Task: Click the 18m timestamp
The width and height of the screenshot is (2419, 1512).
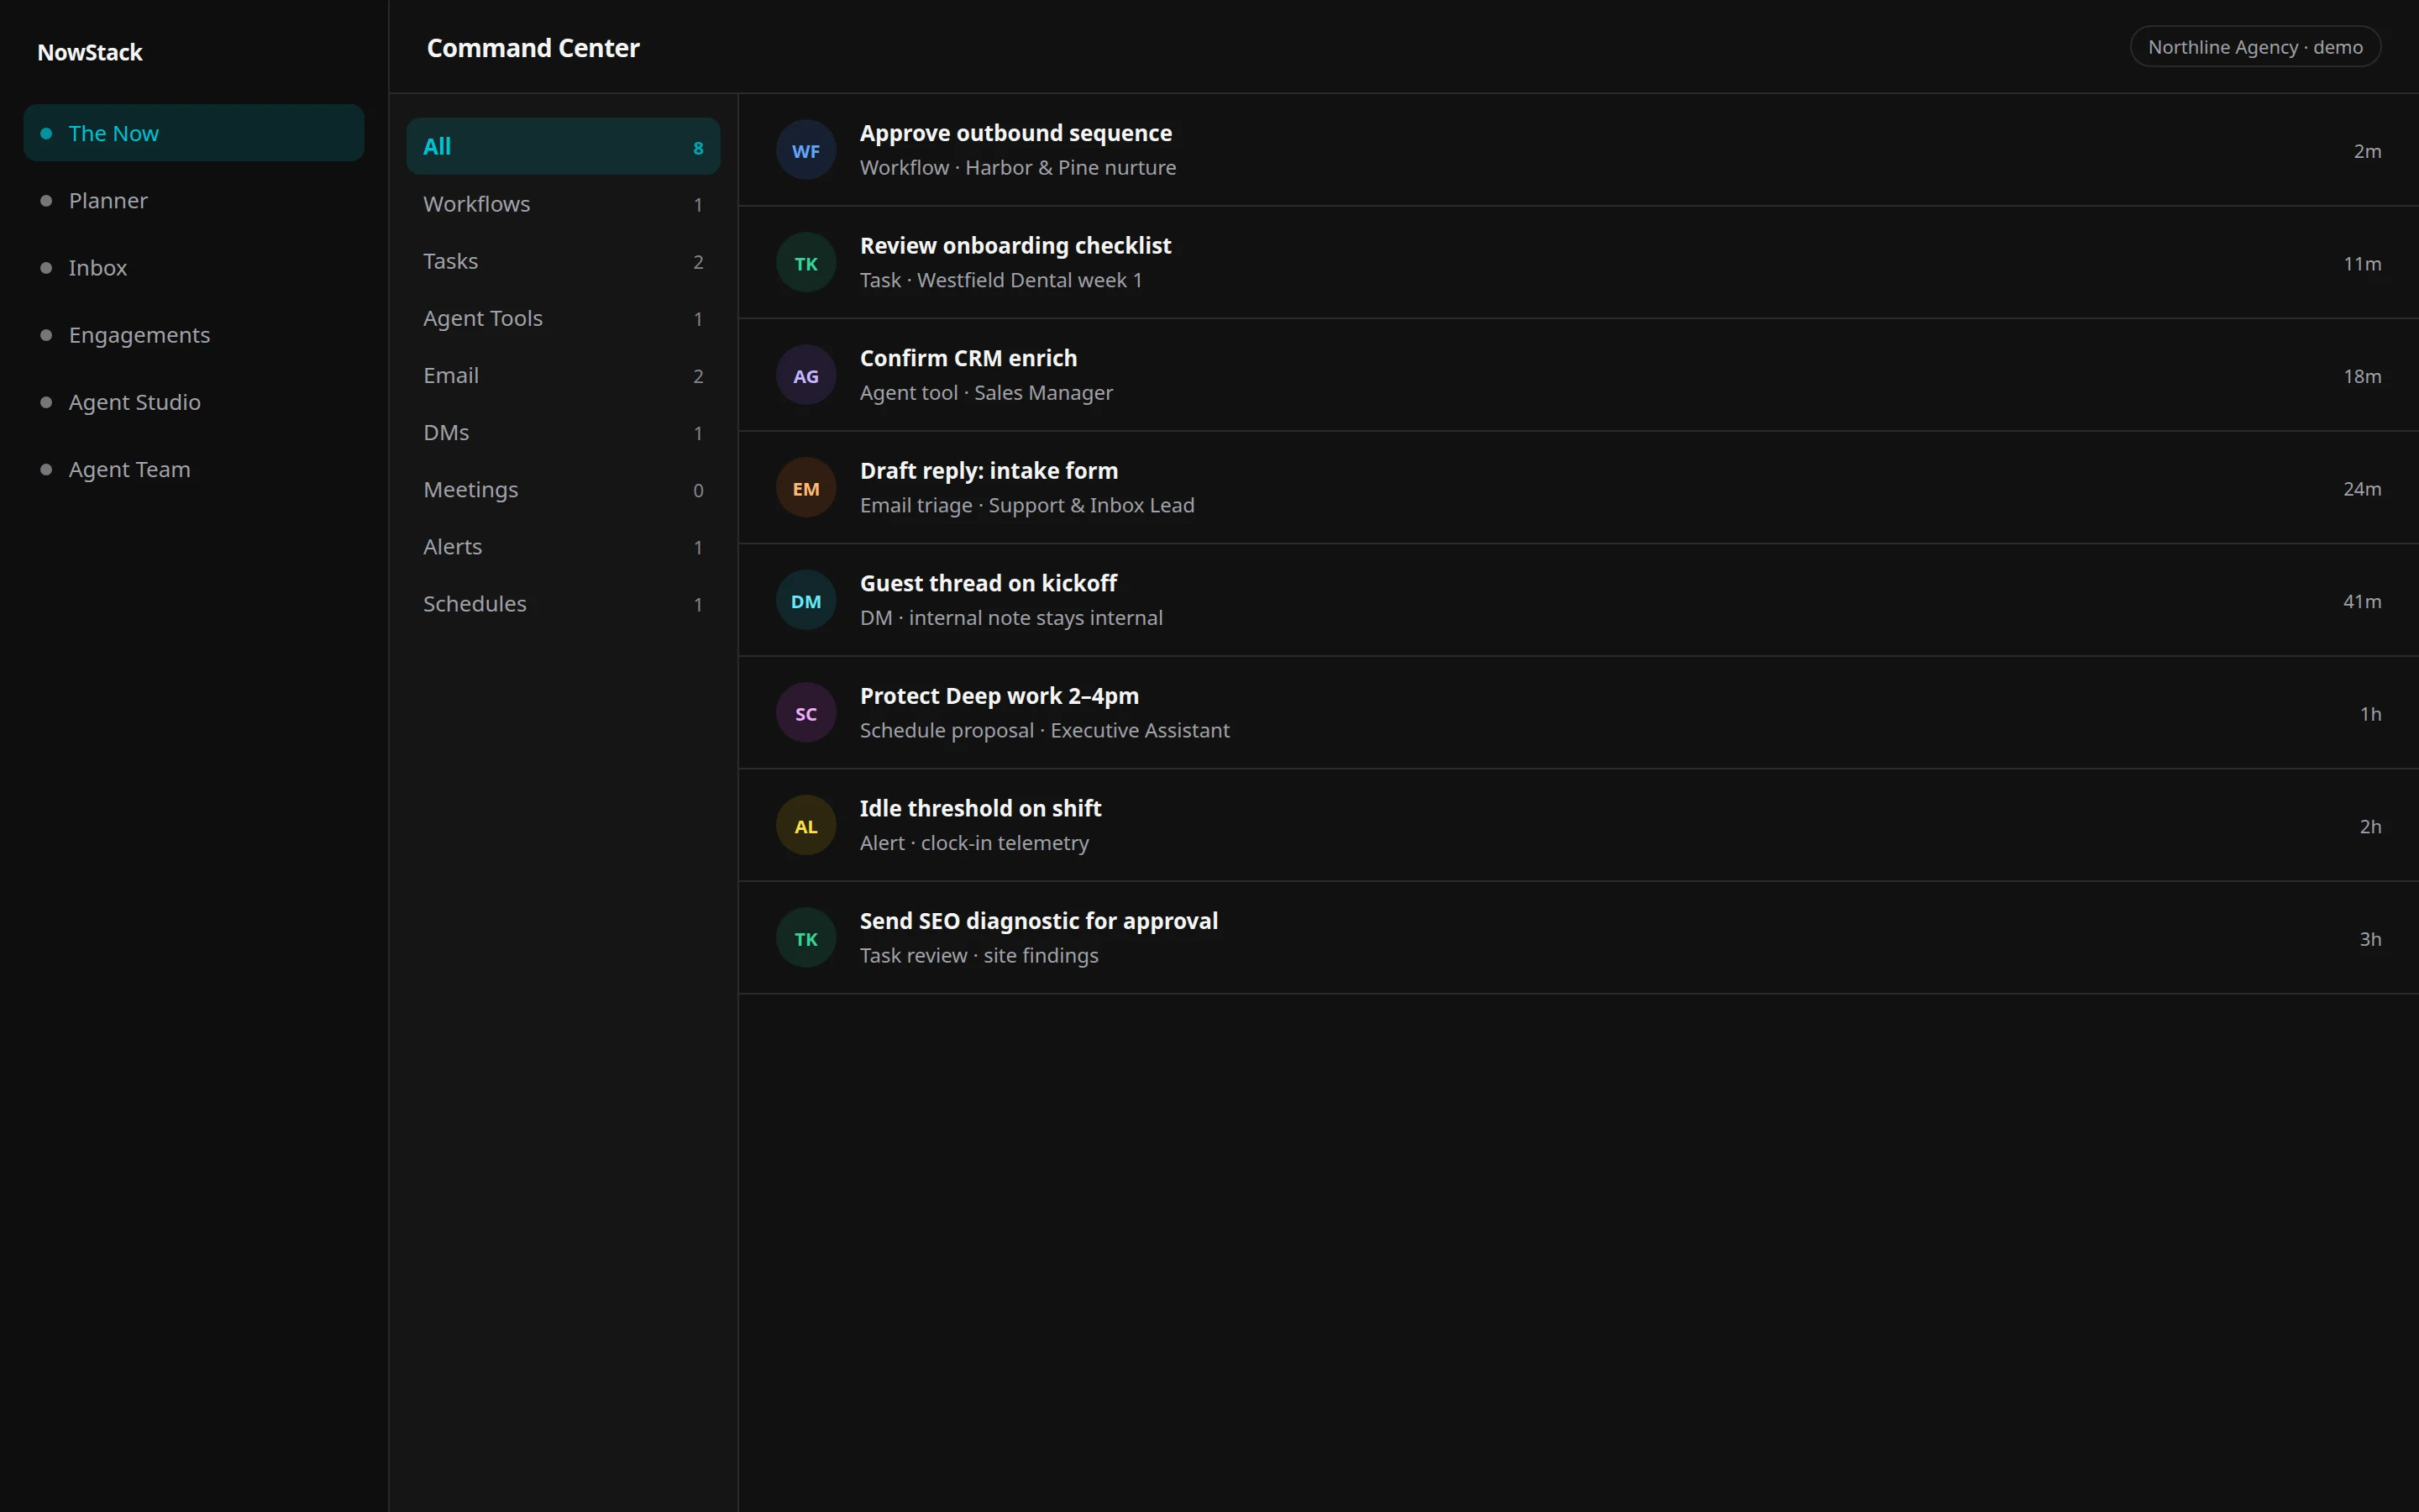Action: (x=2362, y=376)
